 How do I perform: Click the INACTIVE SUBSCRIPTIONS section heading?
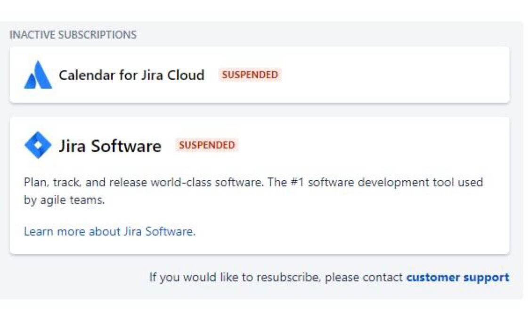[73, 35]
